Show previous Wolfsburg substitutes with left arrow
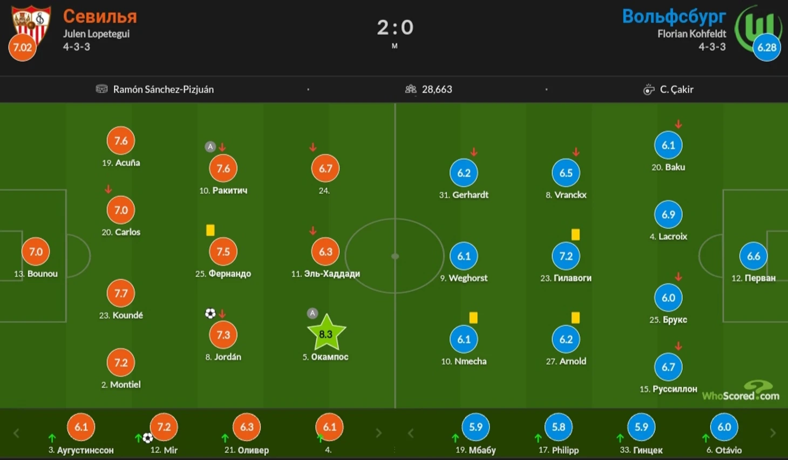The width and height of the screenshot is (788, 460). click(411, 433)
